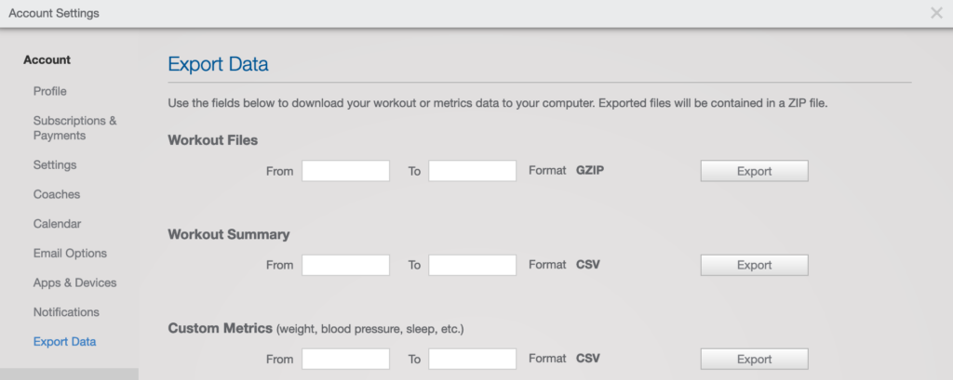Screen dimensions: 953x380
Task: Select Email Options in sidebar
Action: pos(70,253)
